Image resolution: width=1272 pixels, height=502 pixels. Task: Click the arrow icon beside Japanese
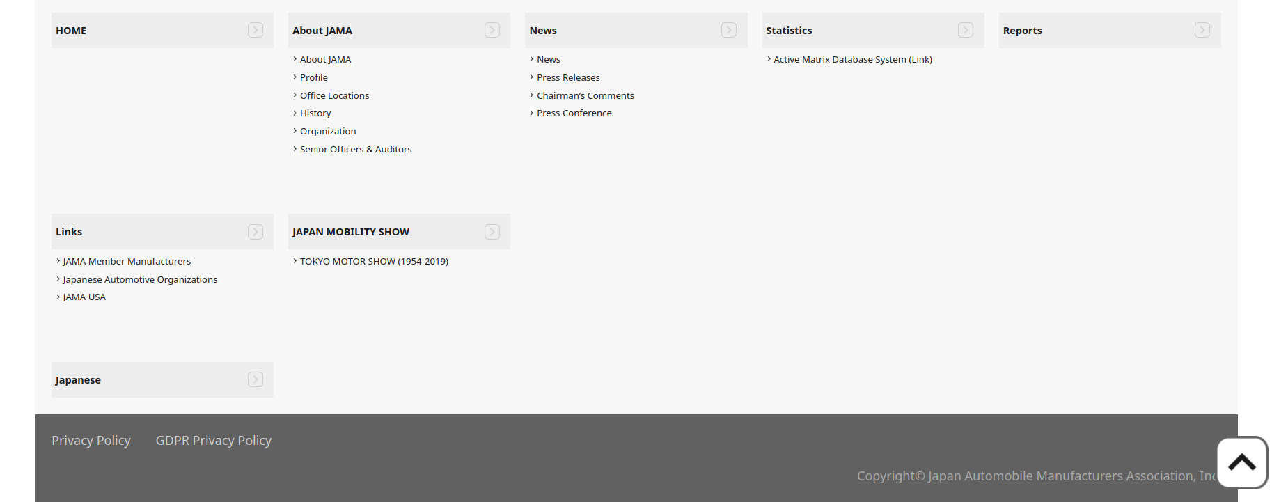coord(256,379)
